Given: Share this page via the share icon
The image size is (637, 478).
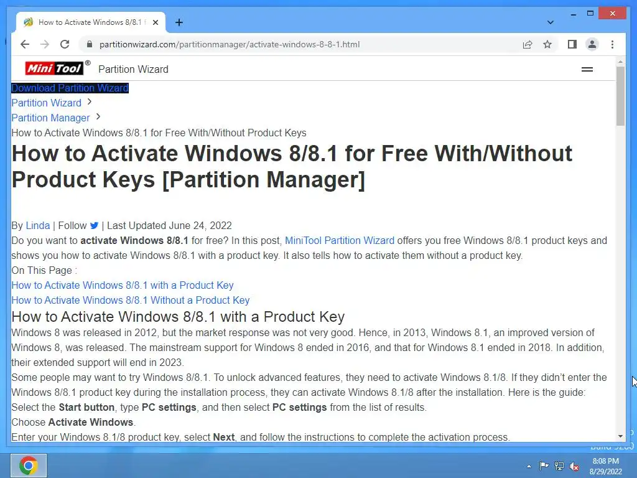Looking at the screenshot, I should [x=528, y=44].
